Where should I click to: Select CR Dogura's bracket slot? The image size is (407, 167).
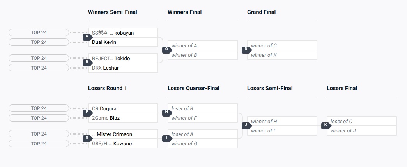[x=123, y=108]
